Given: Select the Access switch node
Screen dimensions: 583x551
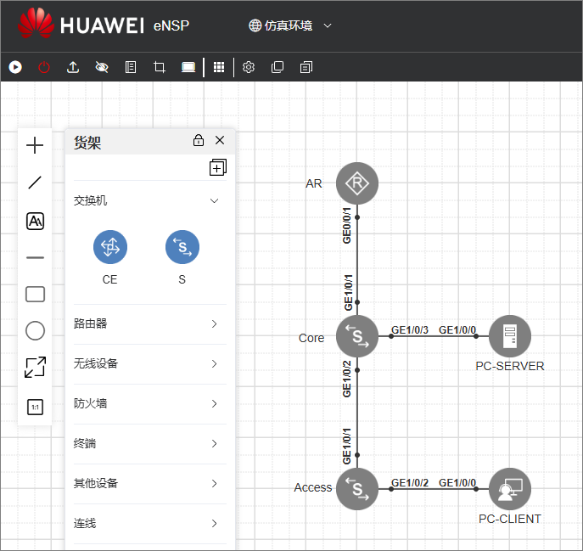Looking at the screenshot, I should pos(357,489).
